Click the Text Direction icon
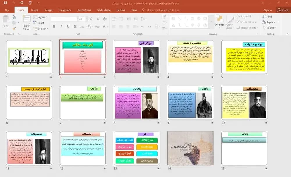 pos(164,17)
